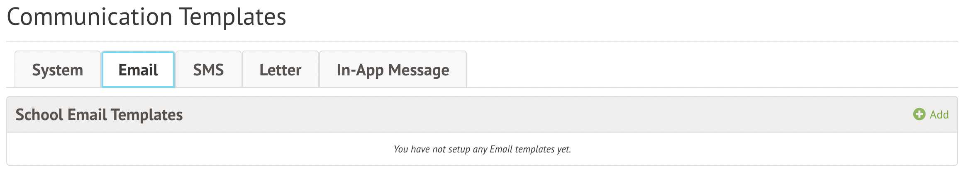This screenshot has width=961, height=174.
Task: Click the Communication Templates page heading
Action: [x=146, y=17]
